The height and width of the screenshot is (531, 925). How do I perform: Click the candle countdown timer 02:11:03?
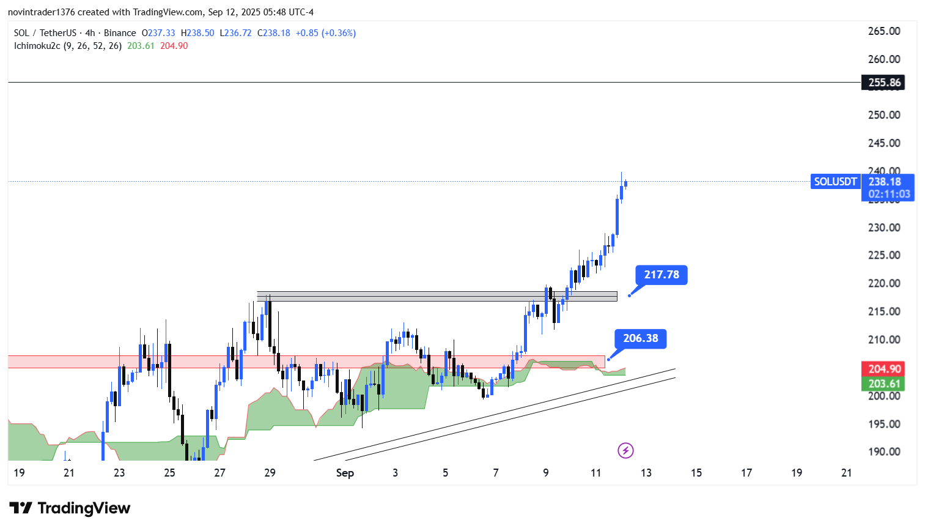coord(889,194)
